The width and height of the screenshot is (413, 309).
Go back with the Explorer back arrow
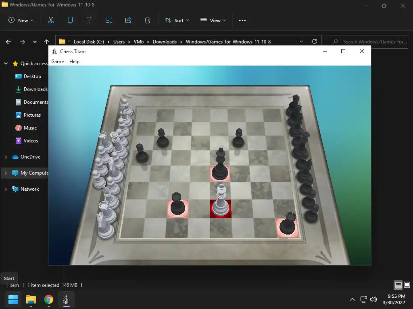[8, 41]
